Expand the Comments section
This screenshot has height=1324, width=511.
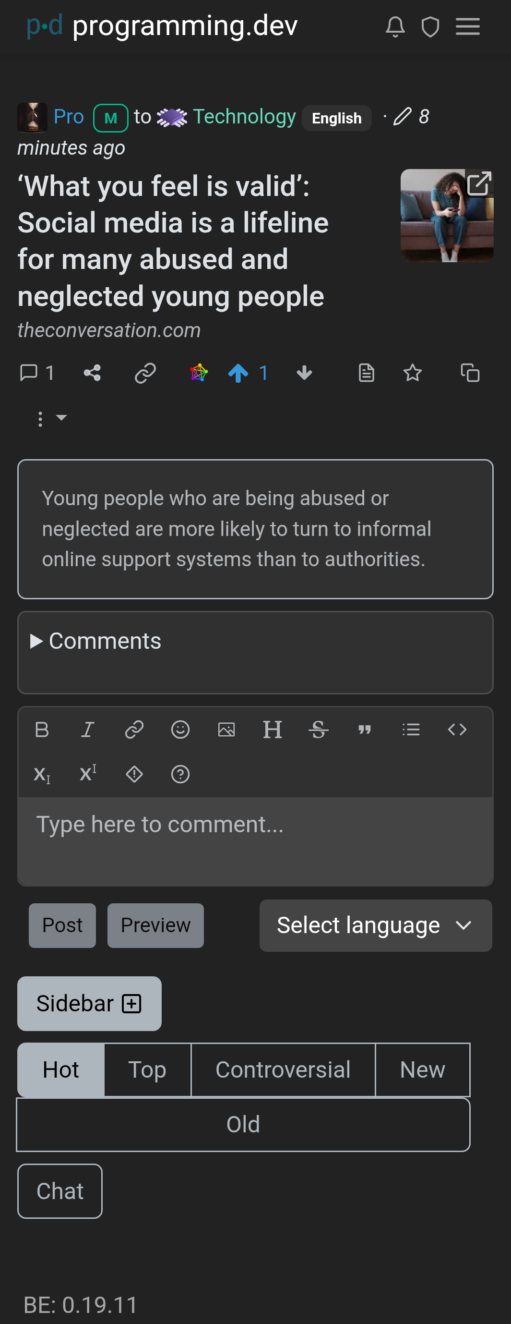[x=96, y=641]
